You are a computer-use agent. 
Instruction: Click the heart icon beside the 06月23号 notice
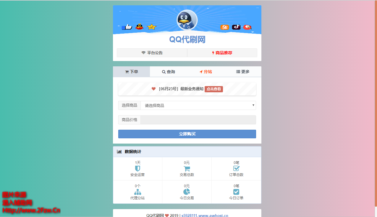[x=153, y=89]
